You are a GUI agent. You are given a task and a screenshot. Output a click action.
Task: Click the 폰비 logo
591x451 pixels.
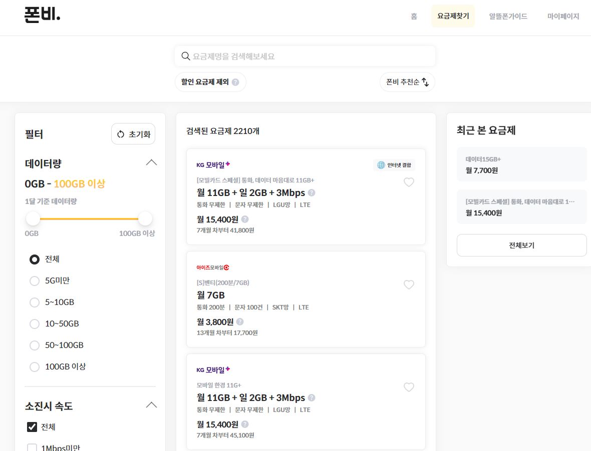(42, 15)
